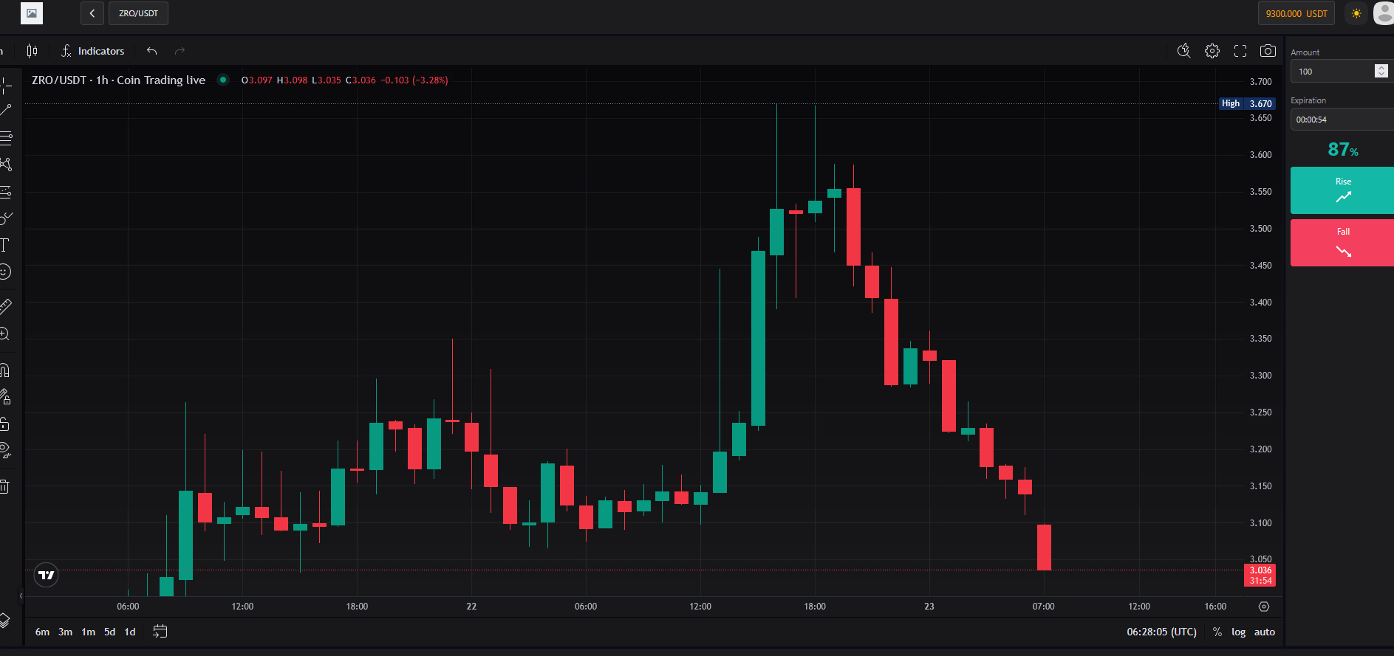Open the Indicators menu
This screenshot has height=656, width=1394.
coord(92,51)
